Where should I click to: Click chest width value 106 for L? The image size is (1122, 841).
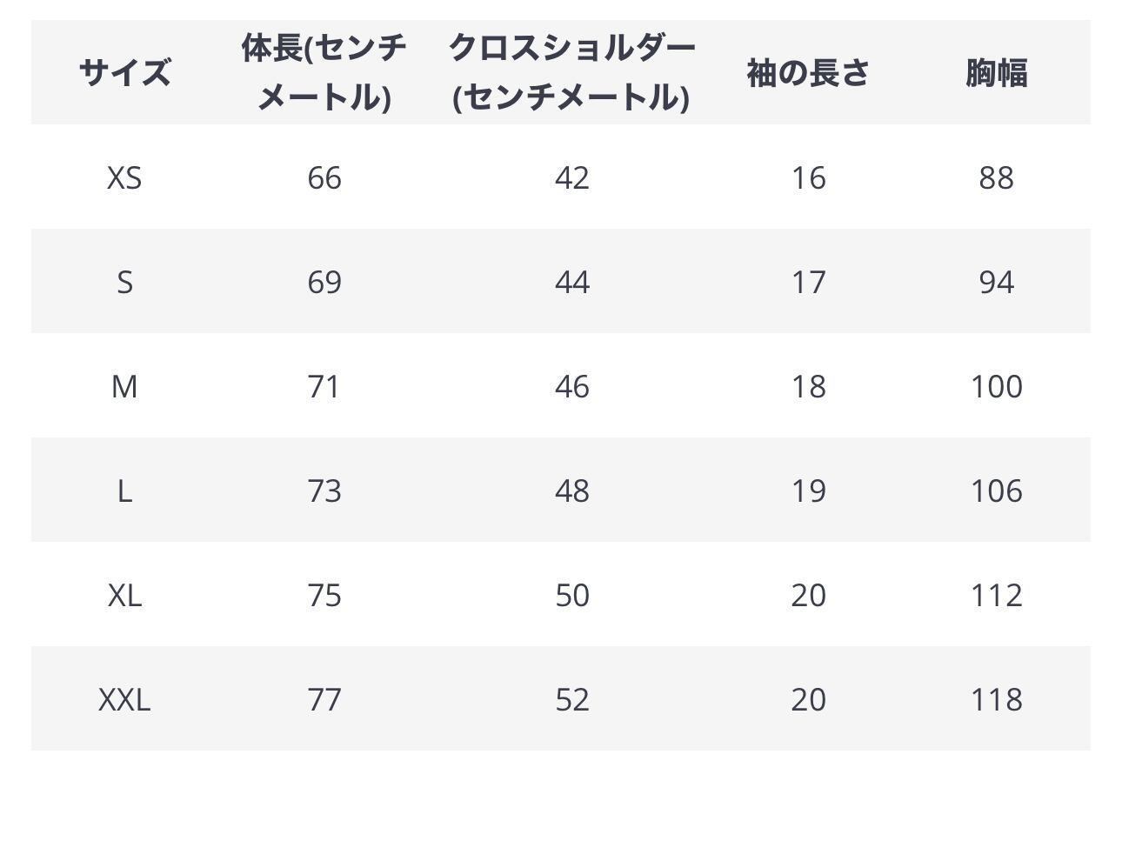[996, 491]
